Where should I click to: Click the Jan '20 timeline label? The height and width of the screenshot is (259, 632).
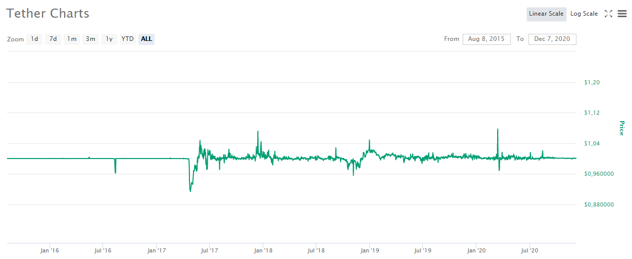(x=476, y=250)
